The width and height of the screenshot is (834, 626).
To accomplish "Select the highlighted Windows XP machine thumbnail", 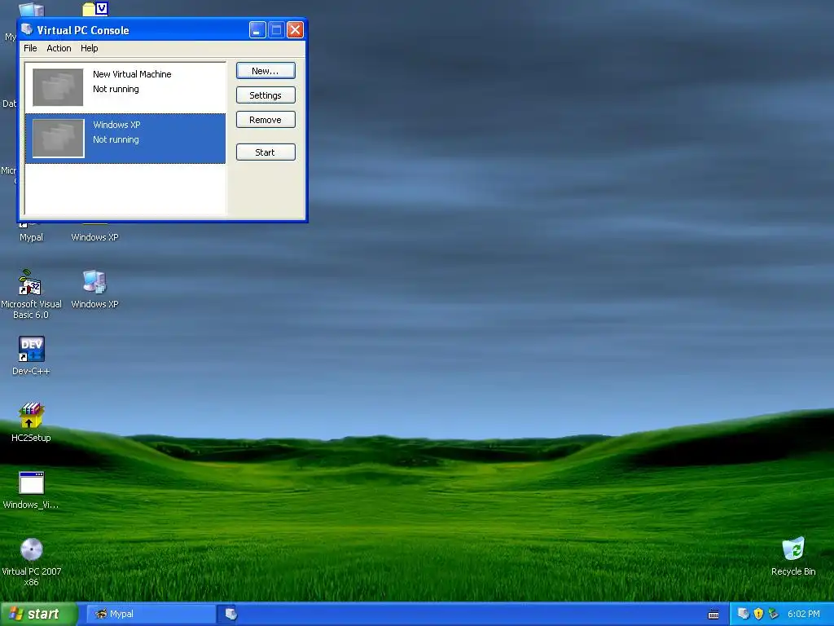I will 58,138.
